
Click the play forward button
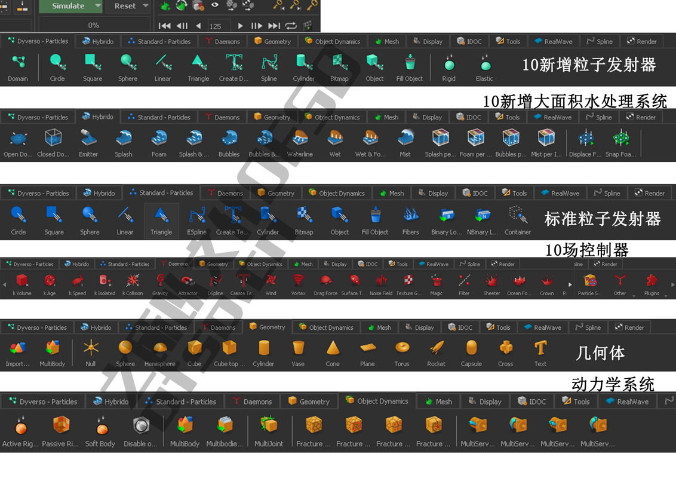[x=240, y=26]
